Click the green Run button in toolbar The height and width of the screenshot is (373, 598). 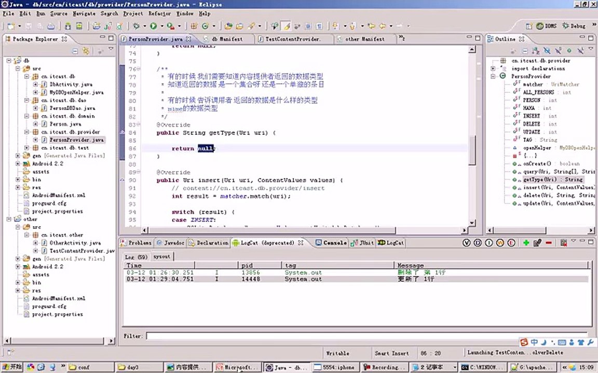point(153,26)
